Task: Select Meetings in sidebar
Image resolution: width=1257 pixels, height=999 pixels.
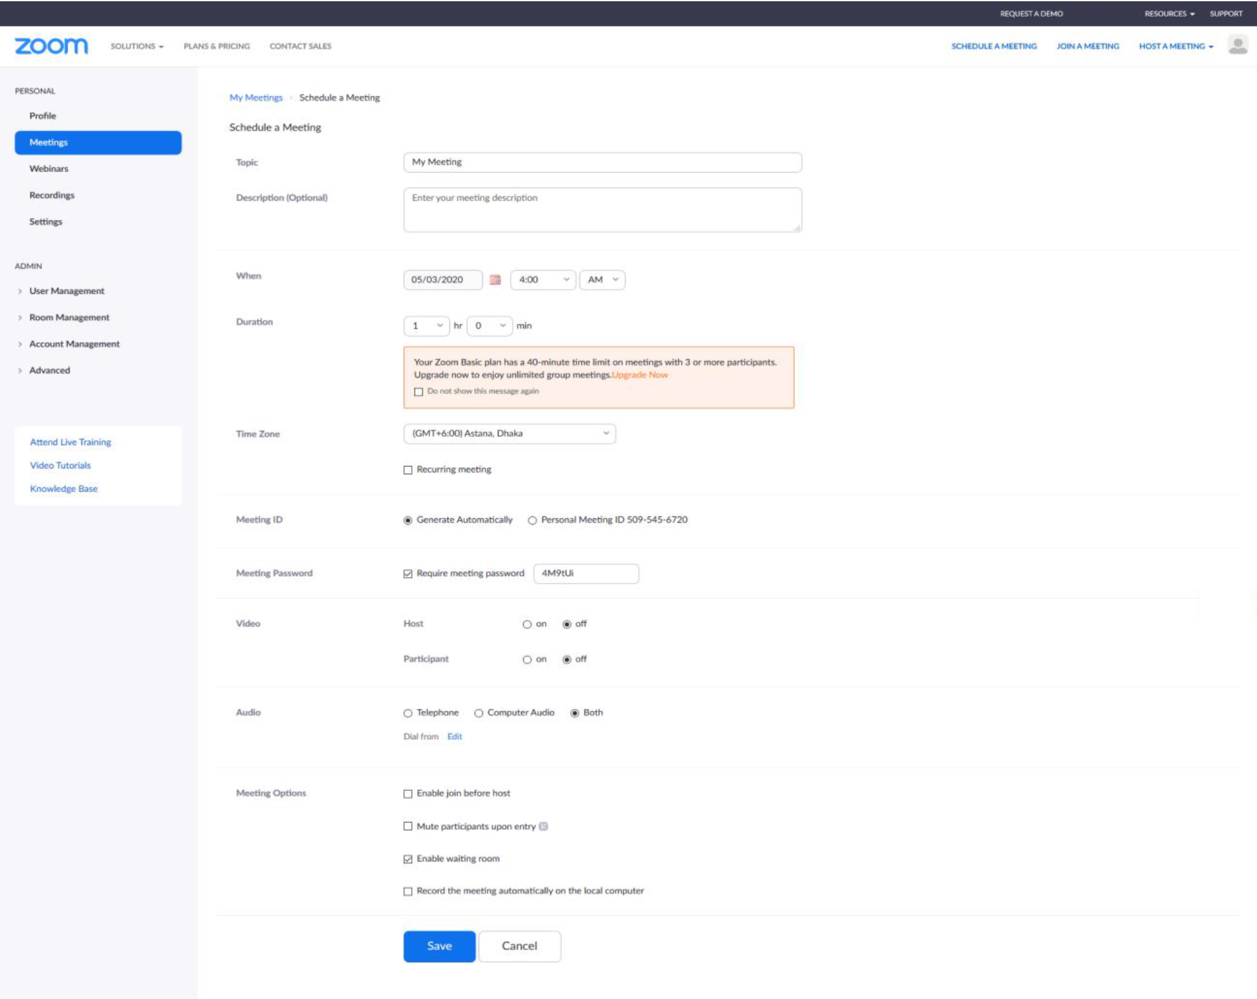Action: pyautogui.click(x=98, y=142)
